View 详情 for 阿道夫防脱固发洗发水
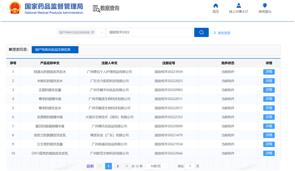 pos(269,72)
